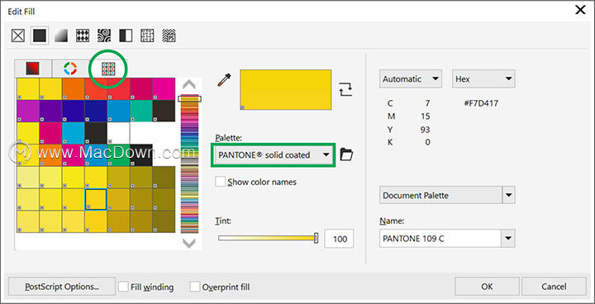This screenshot has height=304, width=595.
Task: Open palette via folder icon
Action: pos(346,154)
